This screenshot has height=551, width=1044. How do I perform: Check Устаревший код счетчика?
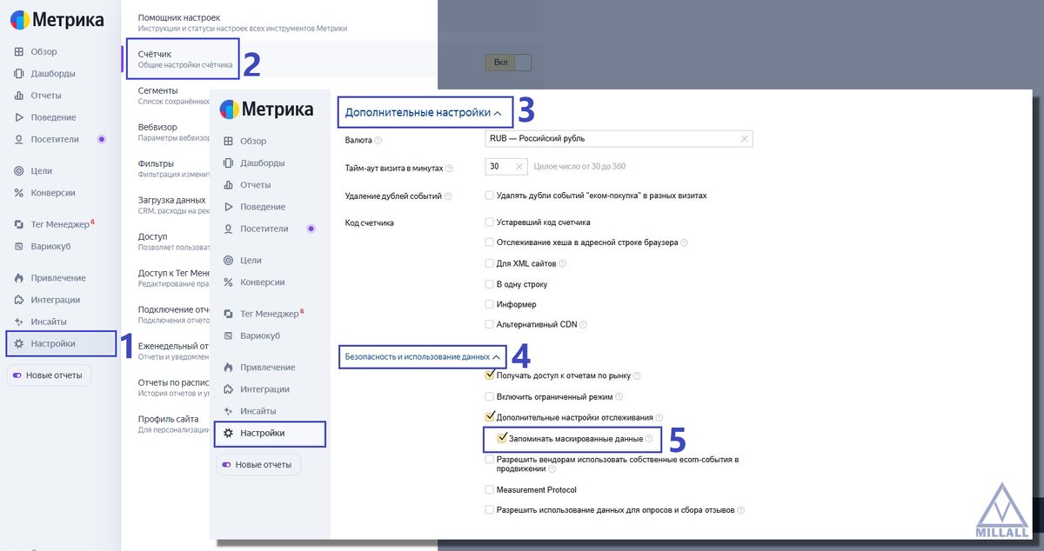(x=490, y=222)
